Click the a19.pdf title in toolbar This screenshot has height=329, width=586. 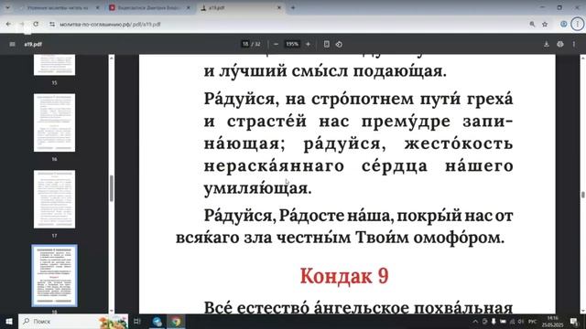point(33,44)
